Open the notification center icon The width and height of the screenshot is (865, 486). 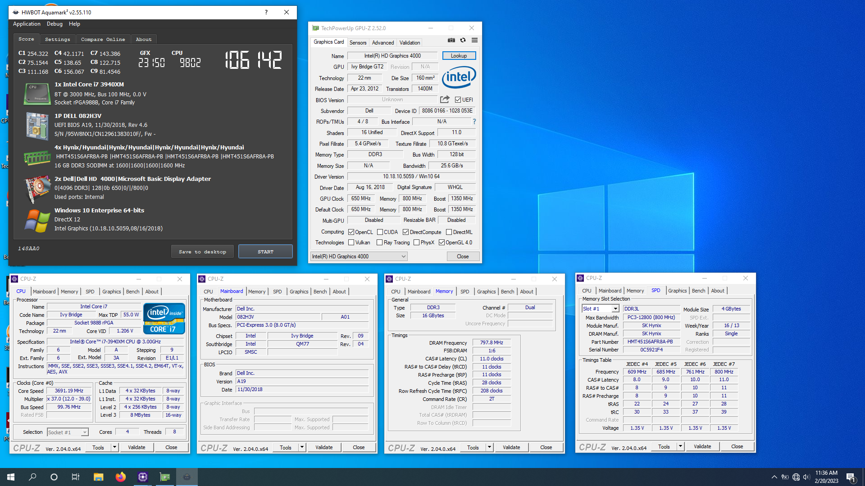[851, 477]
